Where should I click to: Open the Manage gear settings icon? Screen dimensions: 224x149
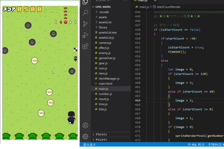click(x=85, y=136)
